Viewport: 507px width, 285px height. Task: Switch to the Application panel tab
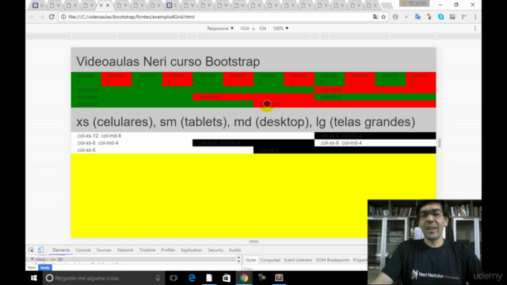pyautogui.click(x=191, y=250)
